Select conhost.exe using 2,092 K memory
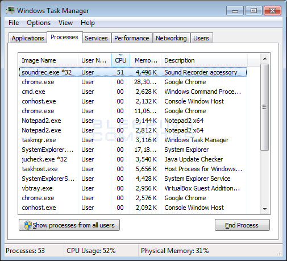Viewport: 287px width, 261px height. (x=133, y=208)
